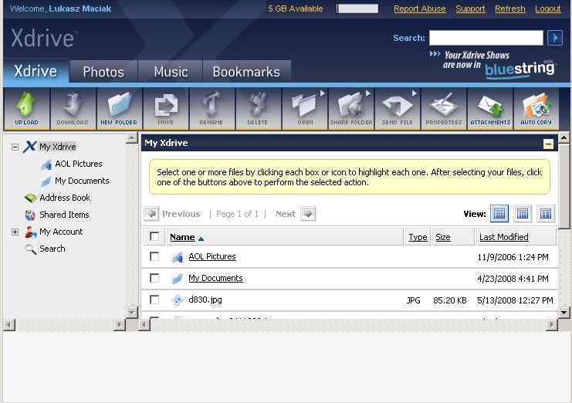The image size is (572, 403).
Task: Click the Report Abuse link
Action: (x=419, y=9)
